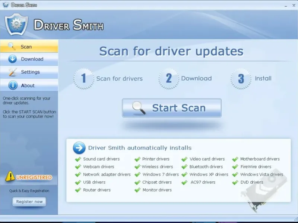
Task: Open the About sidebar section
Action: [x=29, y=85]
